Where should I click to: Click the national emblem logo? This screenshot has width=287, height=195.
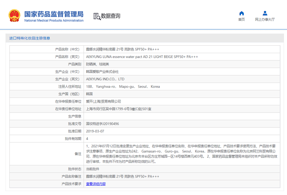point(14,16)
